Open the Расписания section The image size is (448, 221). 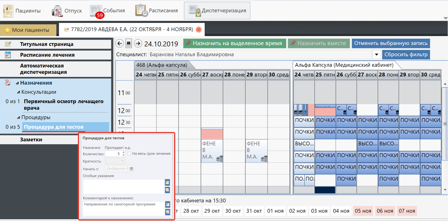[157, 11]
